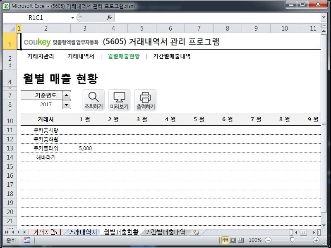331x248 pixels.
Task: Click the zoom out minus button
Action: click(268, 240)
